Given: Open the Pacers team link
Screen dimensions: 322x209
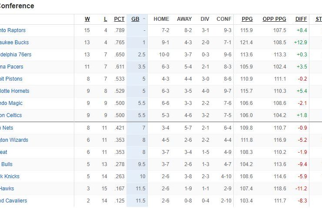Looking at the screenshot, I should pyautogui.click(x=11, y=67).
